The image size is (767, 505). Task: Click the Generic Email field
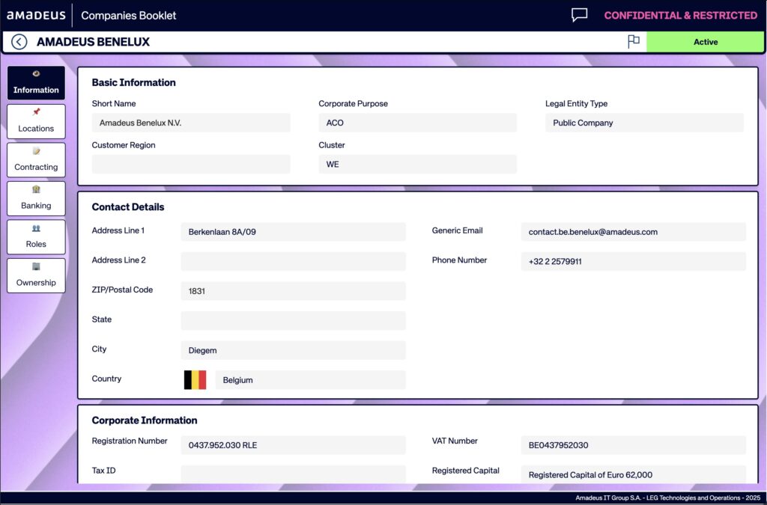pyautogui.click(x=634, y=232)
